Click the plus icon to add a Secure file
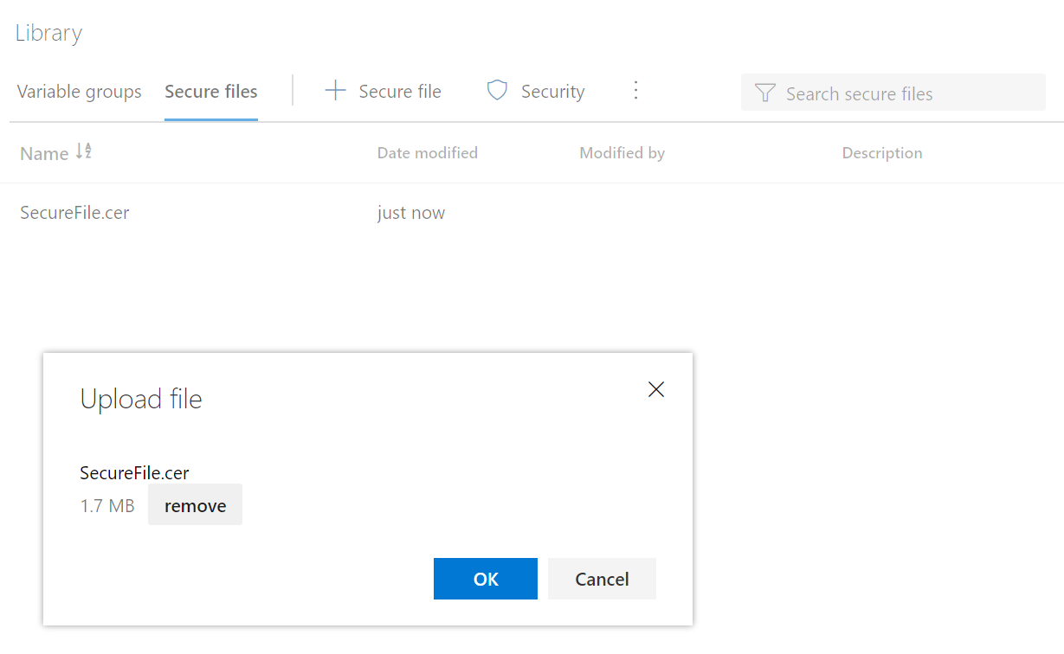The height and width of the screenshot is (654, 1064). [x=334, y=90]
